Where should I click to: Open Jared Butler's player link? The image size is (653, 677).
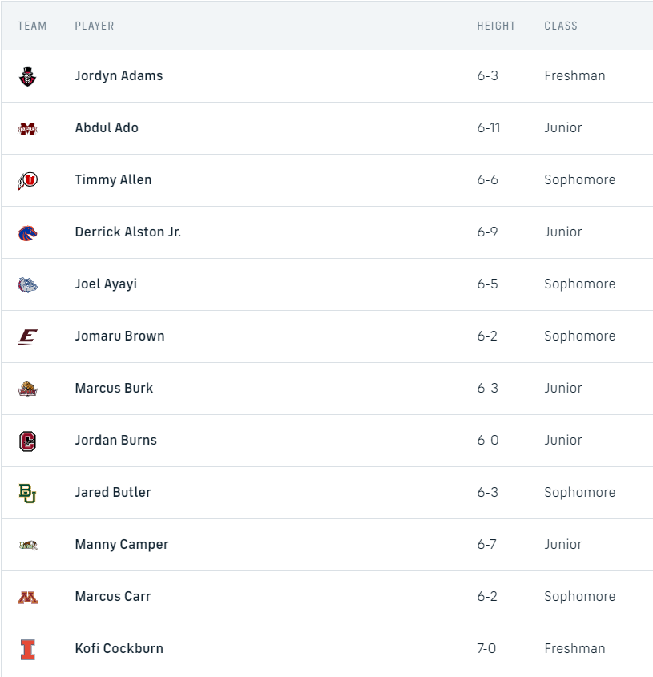113,492
